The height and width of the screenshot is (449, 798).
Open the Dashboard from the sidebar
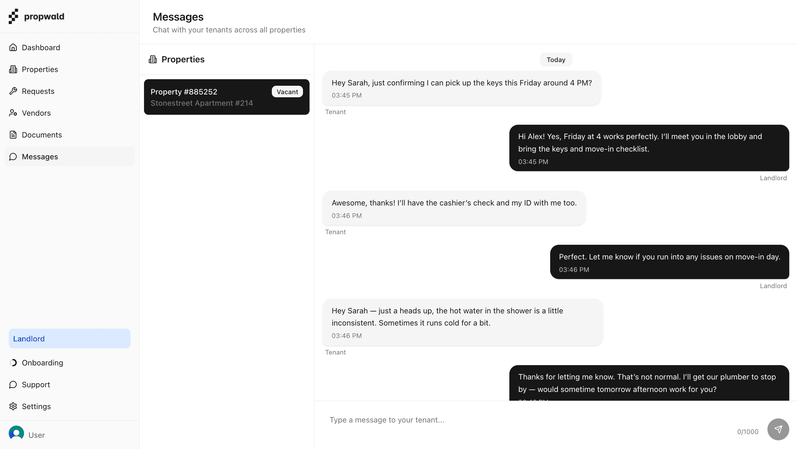point(41,47)
